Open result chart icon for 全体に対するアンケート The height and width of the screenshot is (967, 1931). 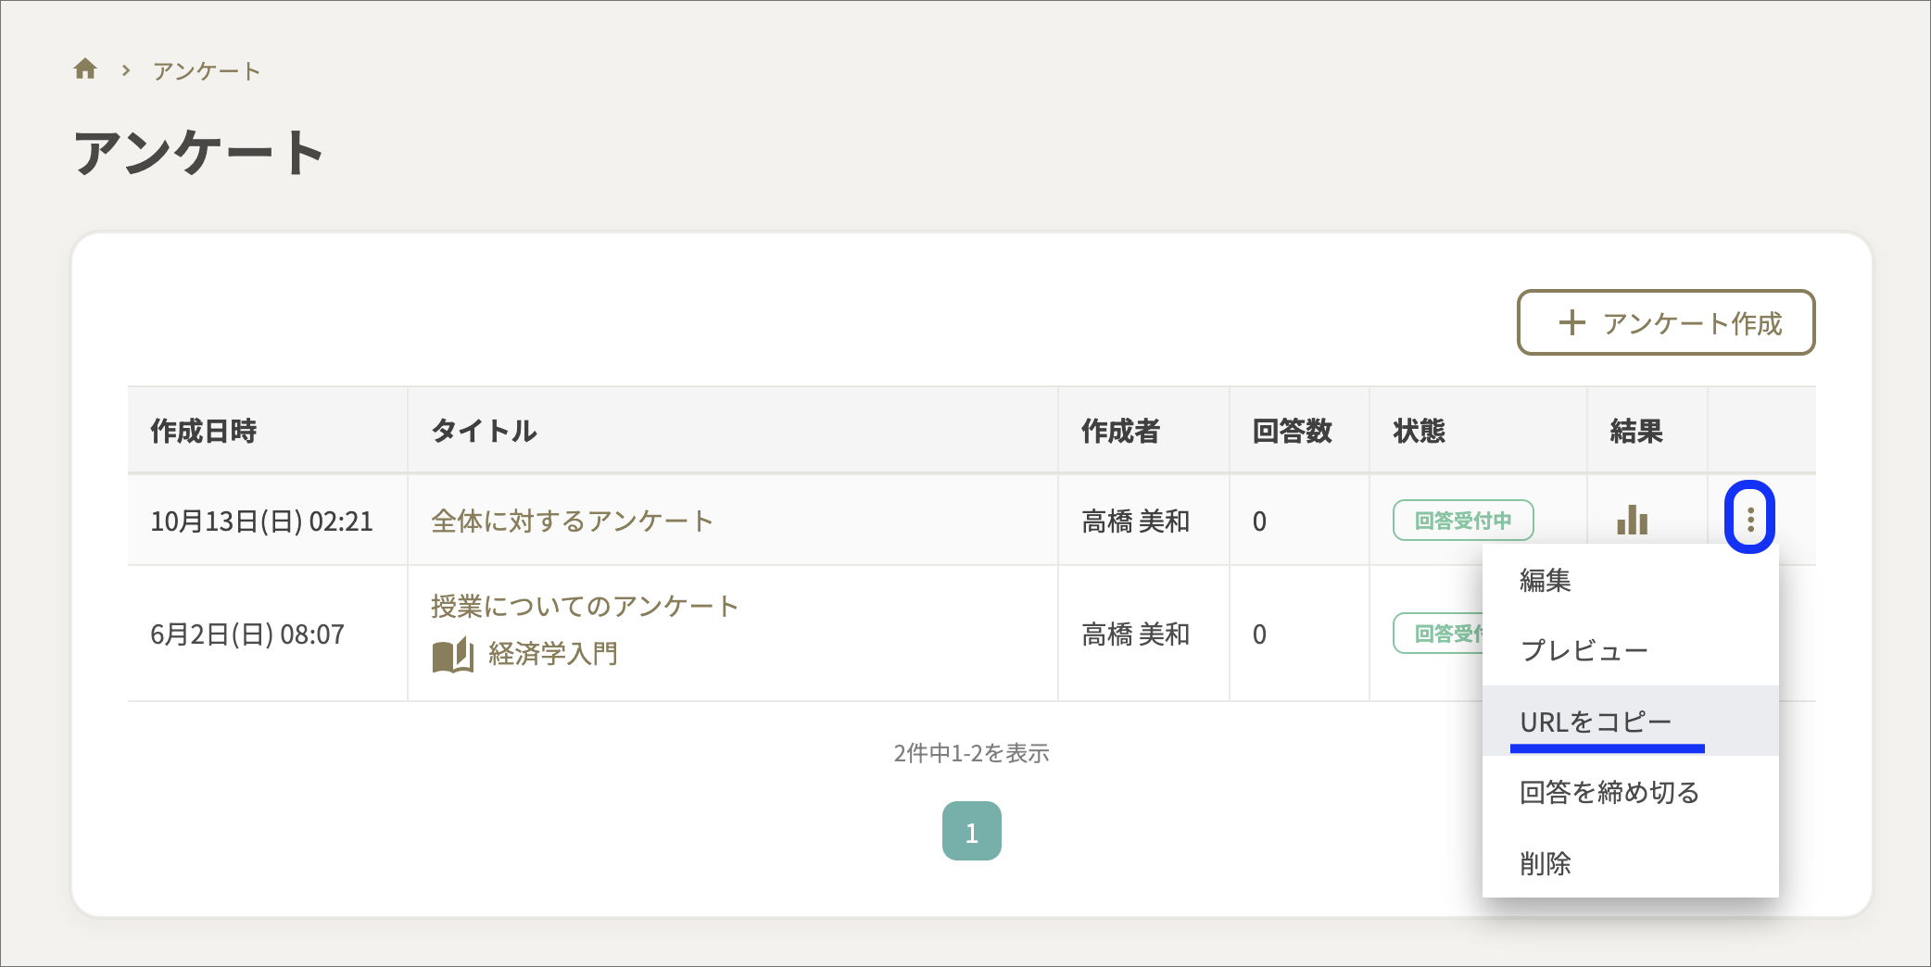(1632, 520)
